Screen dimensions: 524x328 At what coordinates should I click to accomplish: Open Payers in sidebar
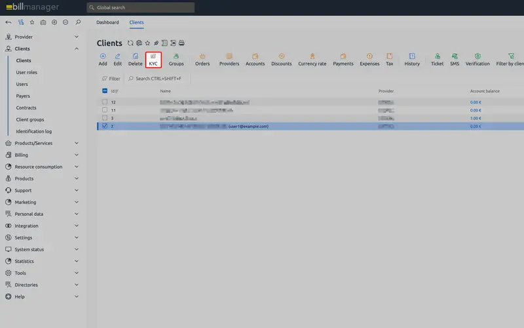click(x=23, y=96)
